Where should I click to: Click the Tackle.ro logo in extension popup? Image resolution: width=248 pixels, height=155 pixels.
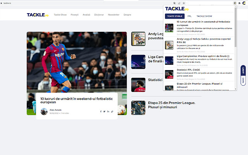point(177,9)
